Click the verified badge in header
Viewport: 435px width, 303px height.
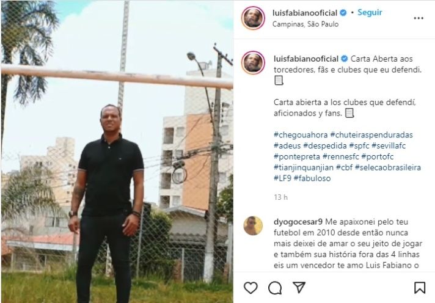pos(343,13)
